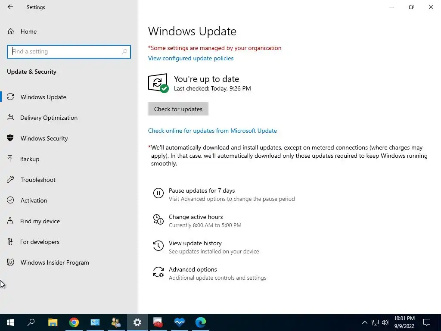Click the Delivery Optimization icon
This screenshot has height=331, width=441.
[x=10, y=117]
